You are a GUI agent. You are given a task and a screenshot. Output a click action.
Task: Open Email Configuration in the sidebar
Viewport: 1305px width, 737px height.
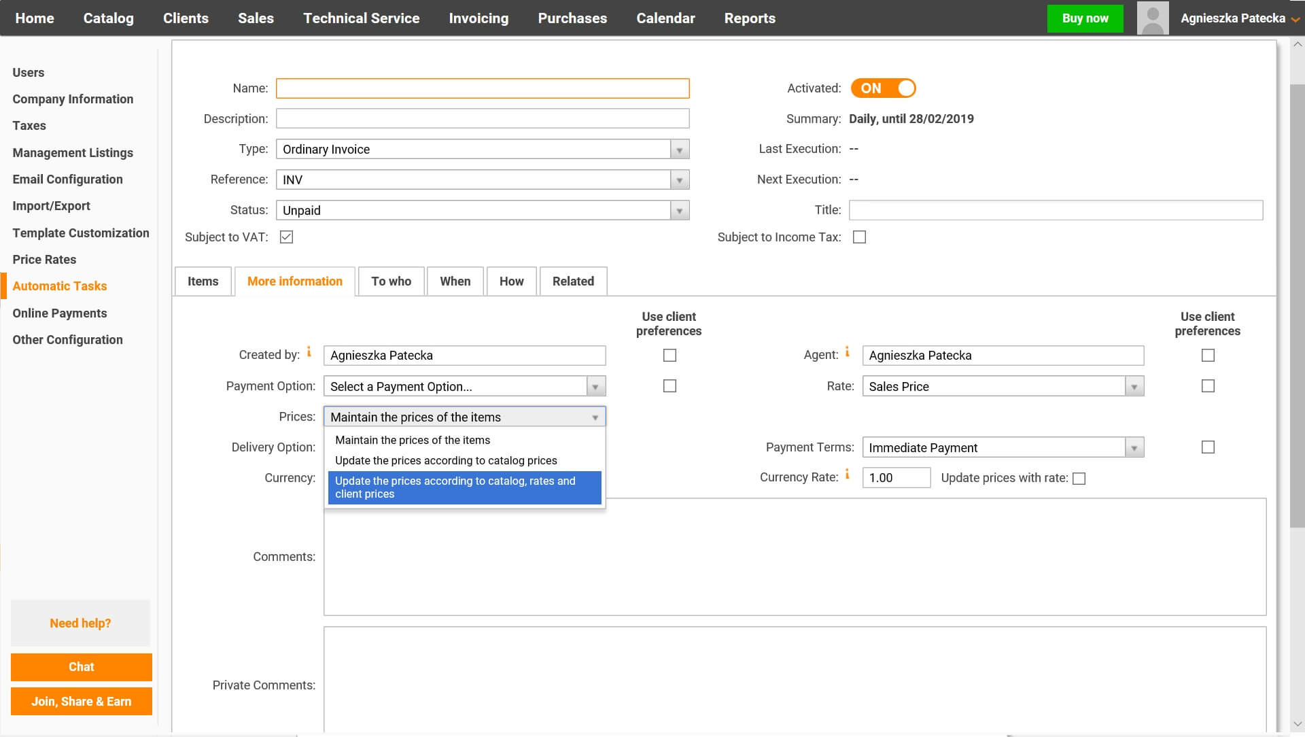(x=67, y=179)
